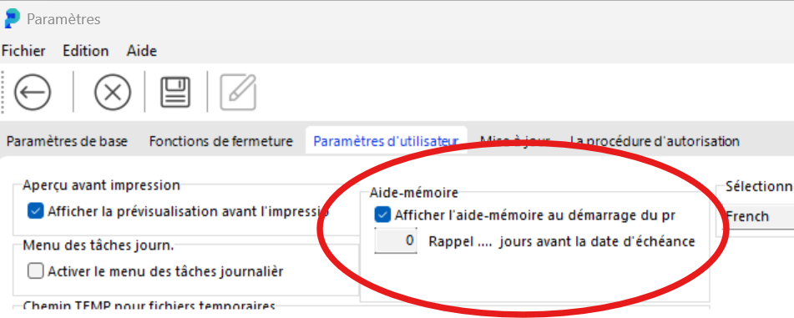The height and width of the screenshot is (318, 794).
Task: Switch to Paramètres de base tab
Action: point(67,141)
